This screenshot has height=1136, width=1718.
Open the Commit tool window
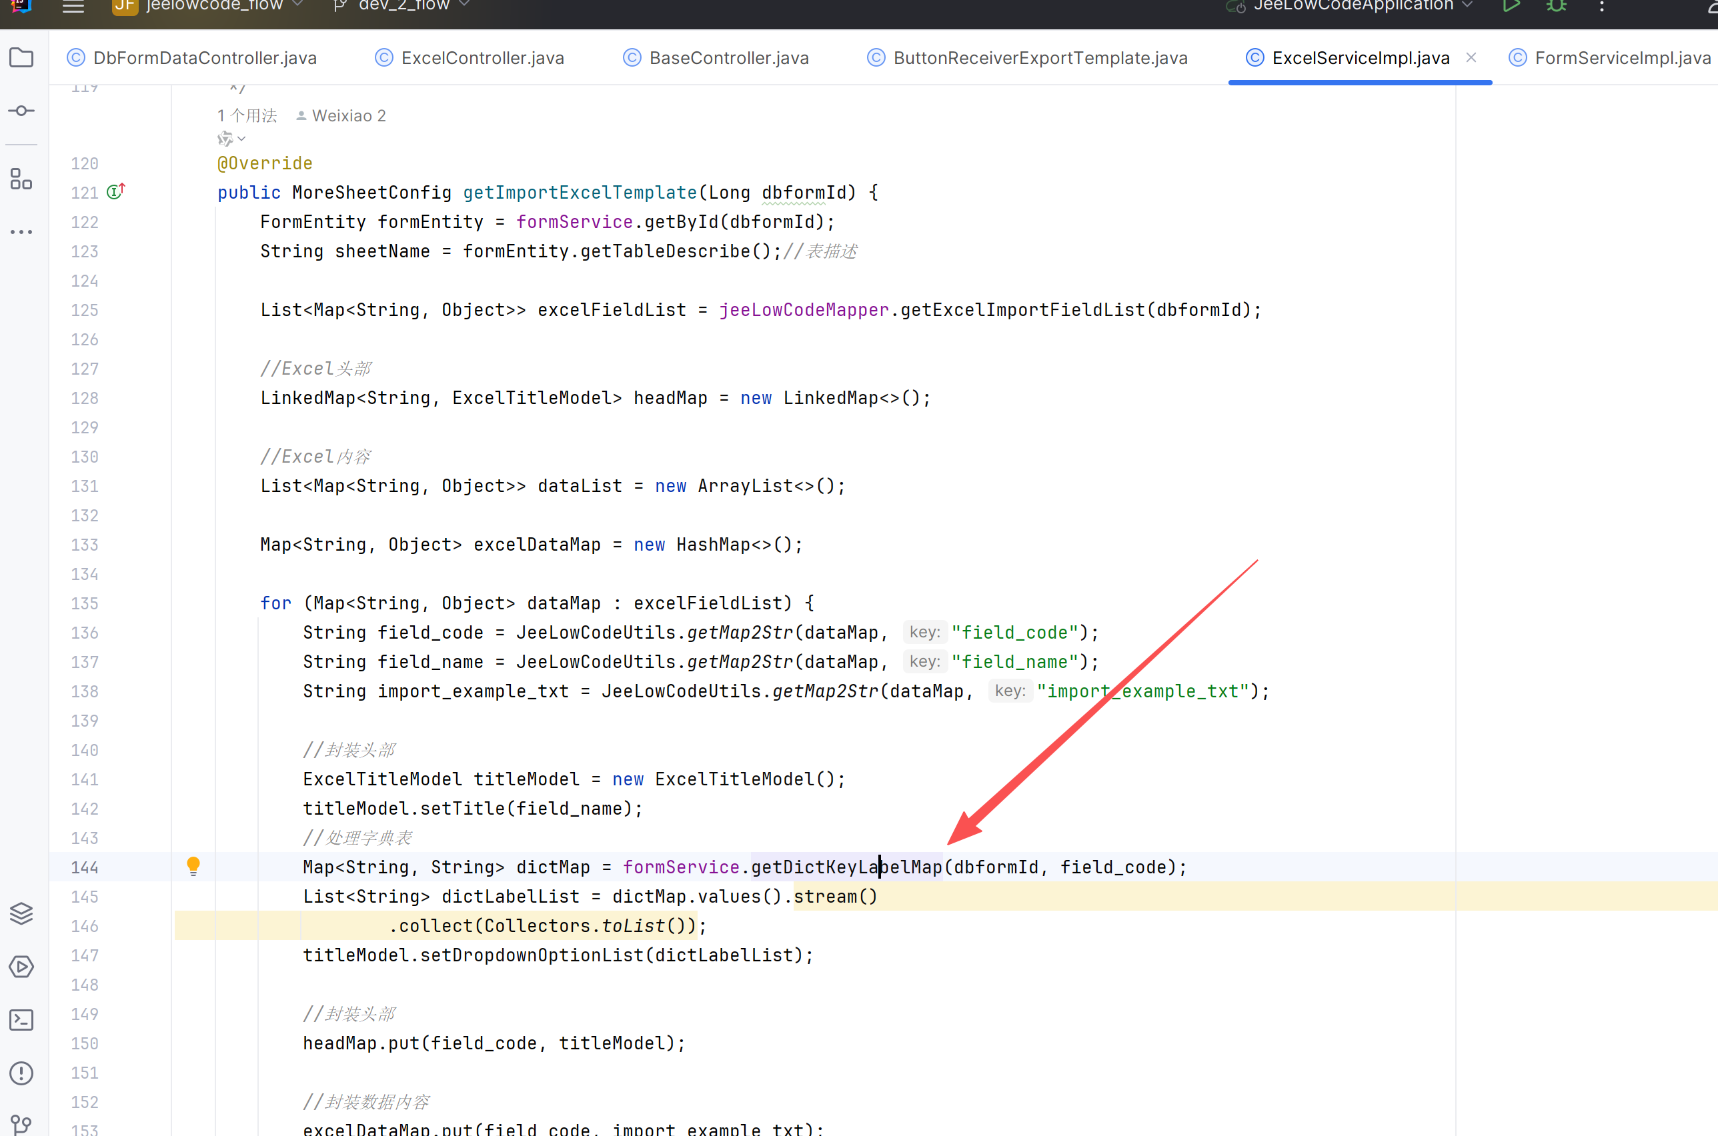(21, 111)
